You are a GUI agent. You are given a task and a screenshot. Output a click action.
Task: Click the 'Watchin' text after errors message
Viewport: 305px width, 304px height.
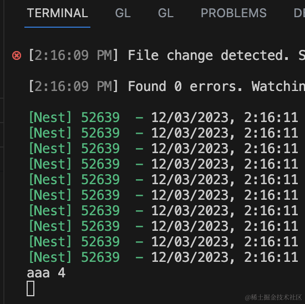point(278,86)
